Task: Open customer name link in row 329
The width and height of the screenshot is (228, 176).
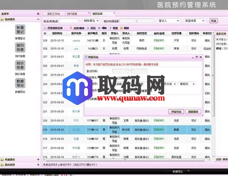Action: (76, 41)
